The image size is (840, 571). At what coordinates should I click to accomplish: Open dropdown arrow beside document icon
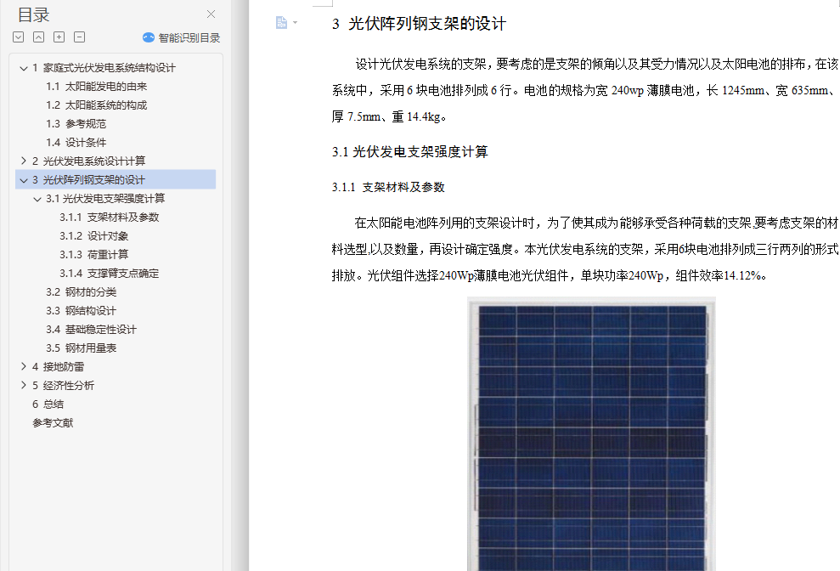(296, 23)
